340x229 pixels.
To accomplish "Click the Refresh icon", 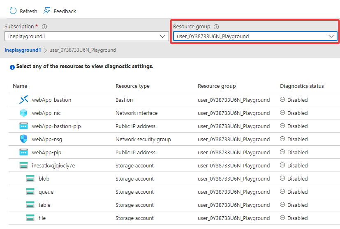I will click(13, 11).
